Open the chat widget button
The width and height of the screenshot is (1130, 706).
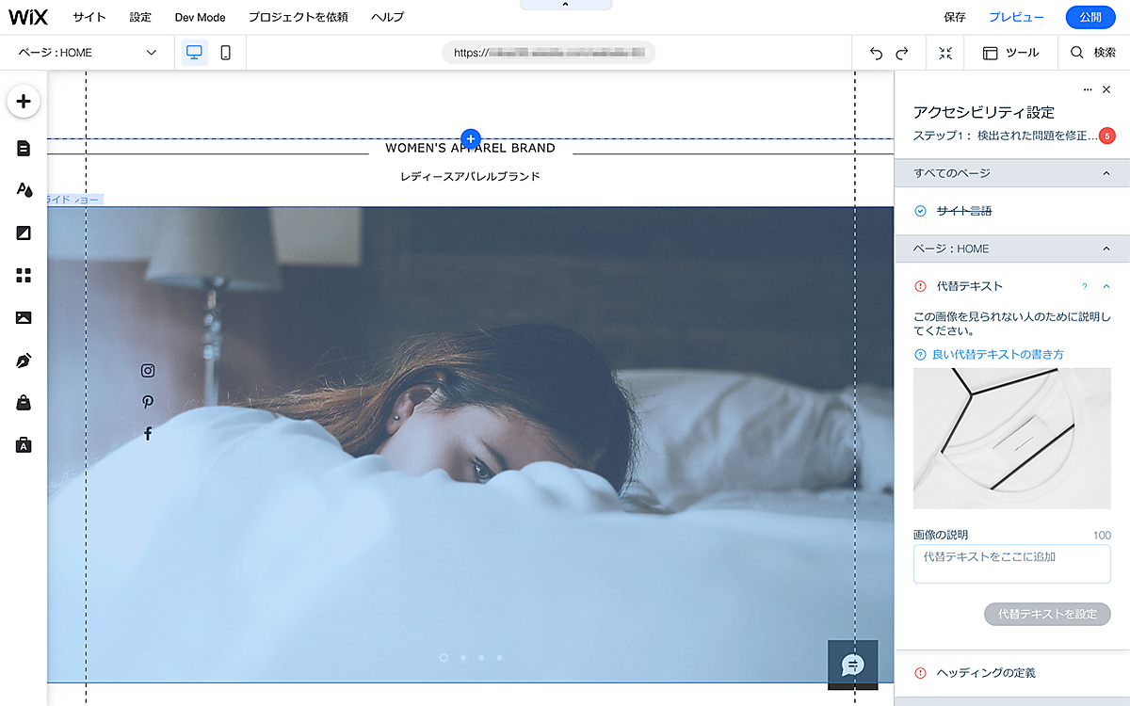click(852, 665)
